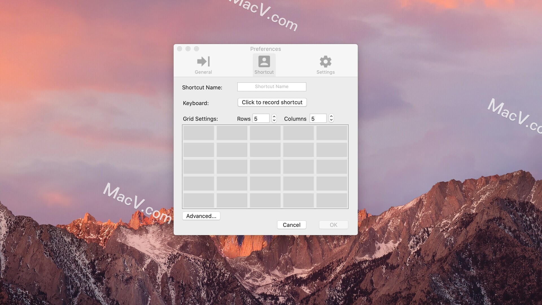The height and width of the screenshot is (305, 542).
Task: Decrement Rows value with down stepper
Action: click(274, 120)
